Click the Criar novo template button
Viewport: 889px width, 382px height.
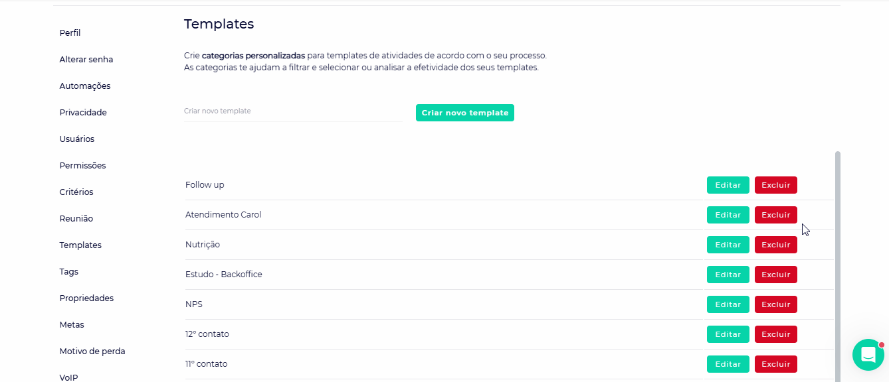465,113
